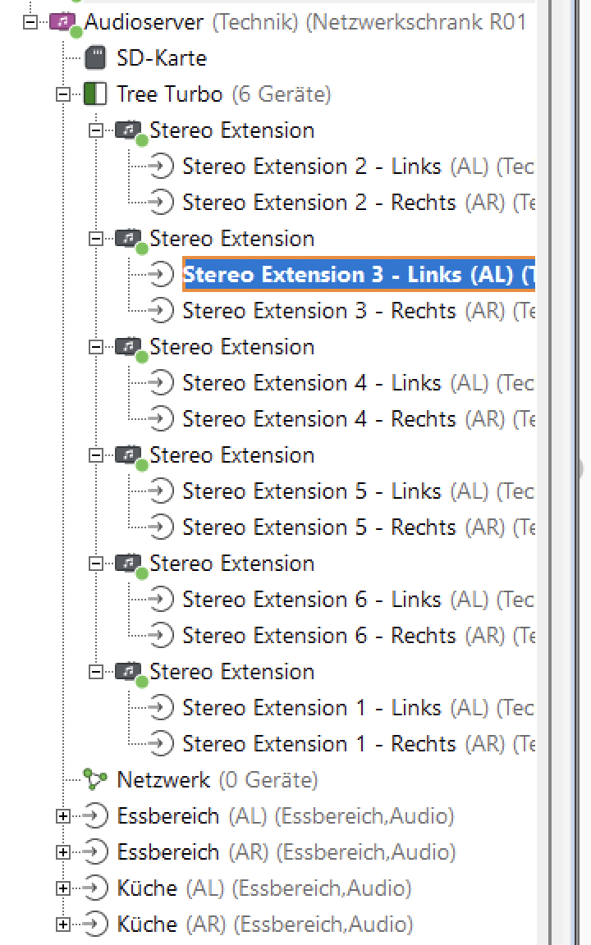Collapse Stereo Extension containing Extension 1 outputs

[x=96, y=672]
